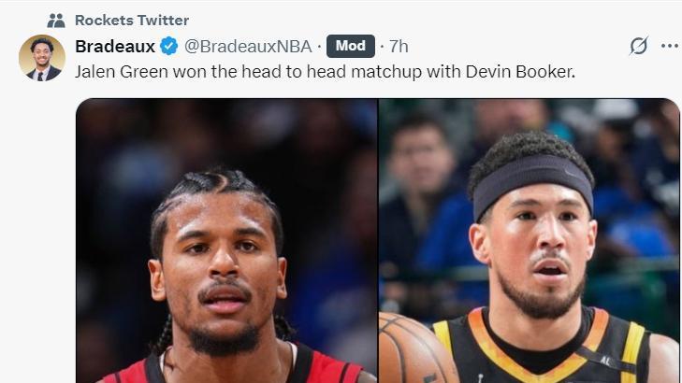682x383 pixels.
Task: Open the post via the 7h timestamp
Action: 399,46
